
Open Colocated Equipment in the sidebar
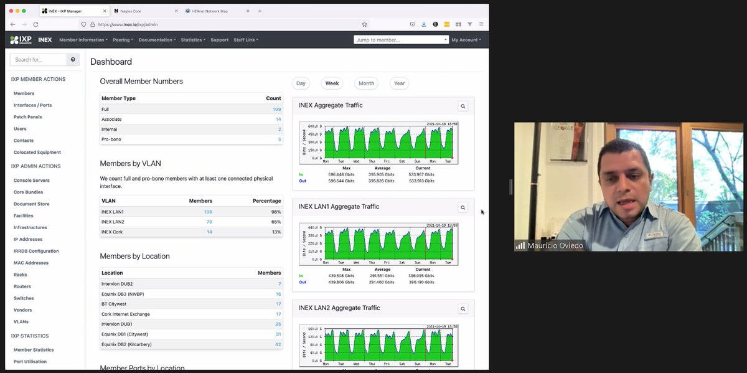coord(37,152)
